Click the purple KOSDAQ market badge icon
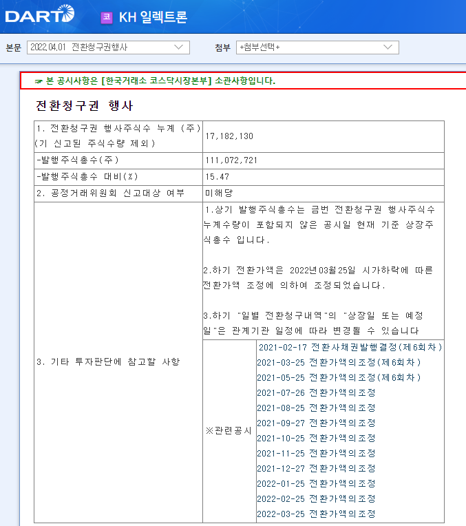The image size is (466, 526). pos(107,17)
